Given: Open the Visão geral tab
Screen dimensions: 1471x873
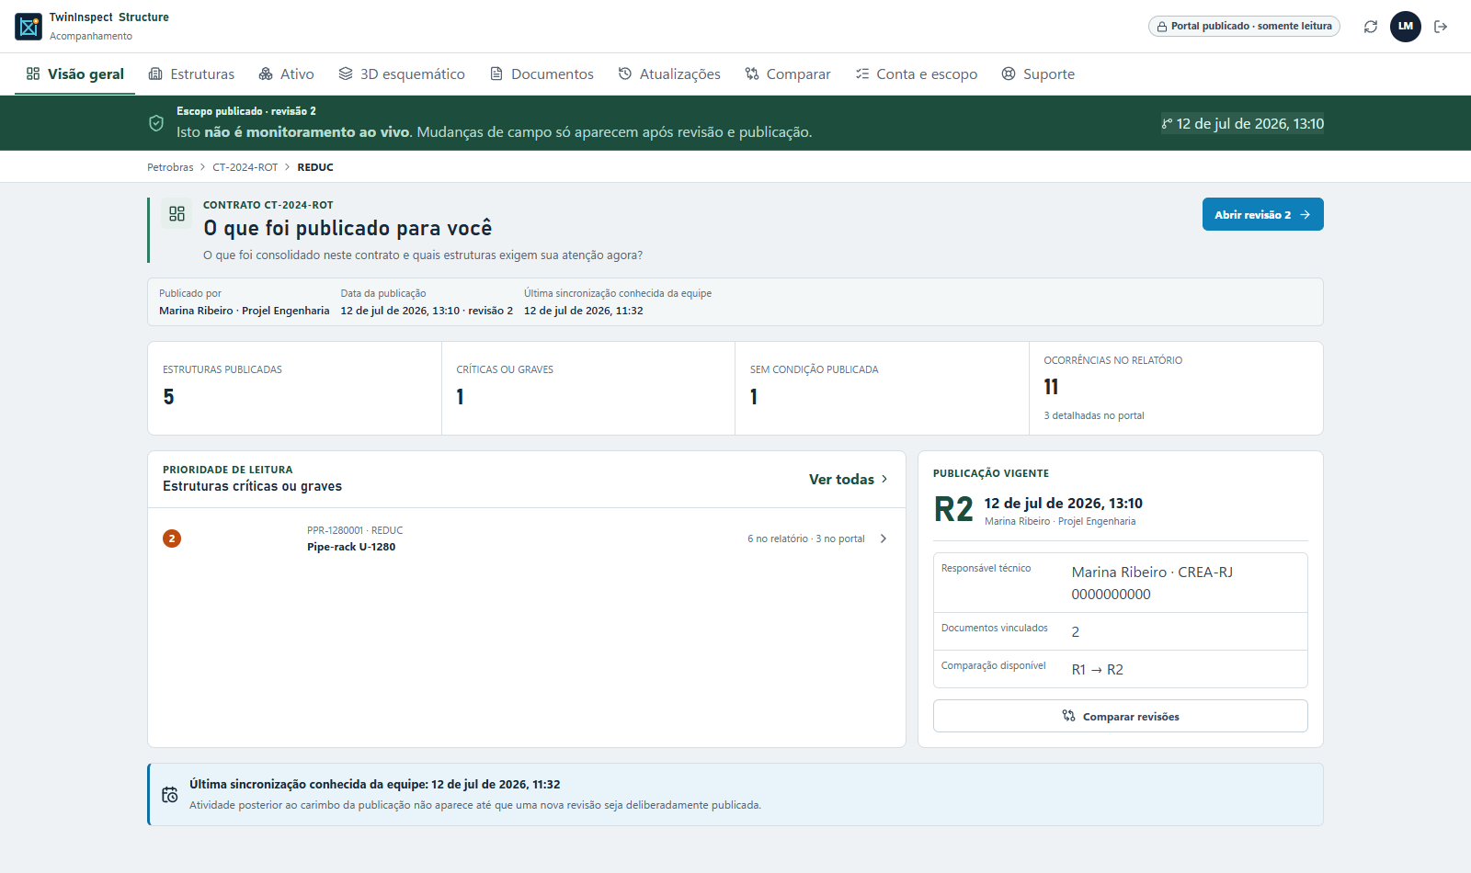Looking at the screenshot, I should click(x=75, y=74).
